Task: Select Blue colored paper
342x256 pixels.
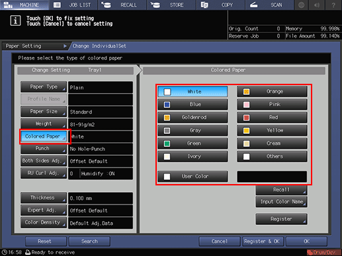Action: (x=192, y=104)
